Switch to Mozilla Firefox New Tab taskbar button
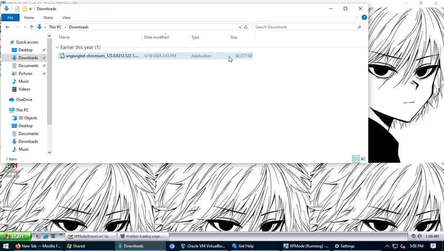The height and width of the screenshot is (251, 444). coord(38,246)
